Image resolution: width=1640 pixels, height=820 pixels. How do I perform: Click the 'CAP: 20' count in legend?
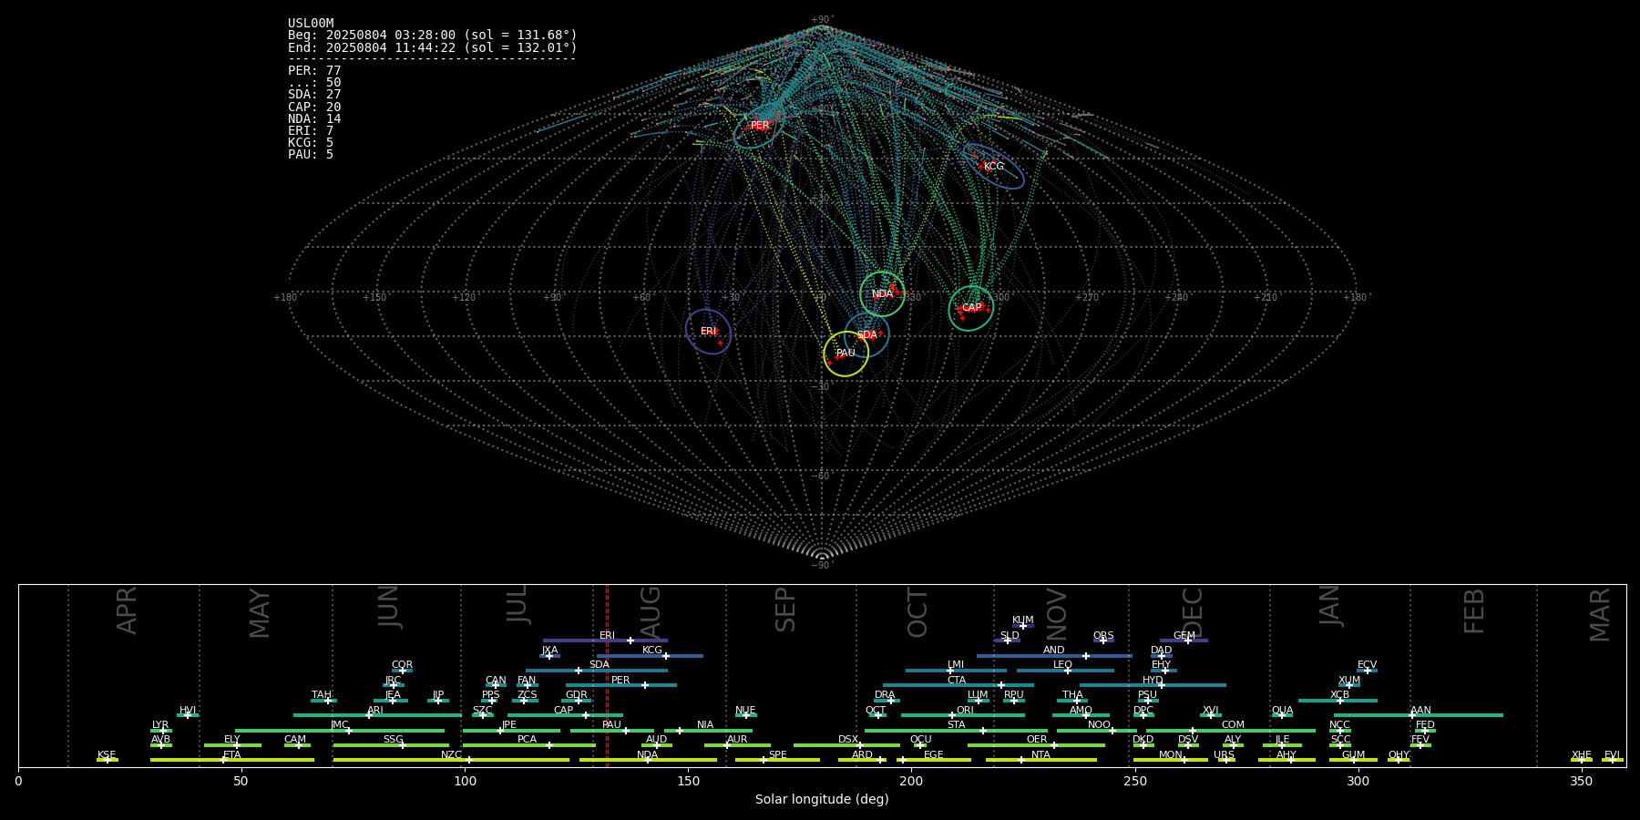(x=314, y=108)
